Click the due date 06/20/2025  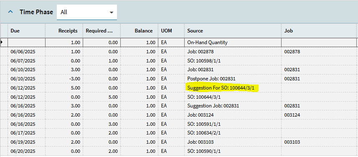[23, 151]
